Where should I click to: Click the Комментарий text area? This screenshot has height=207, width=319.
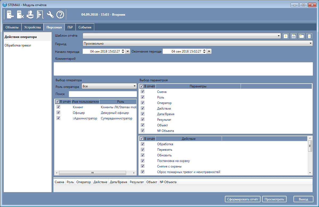point(183,69)
